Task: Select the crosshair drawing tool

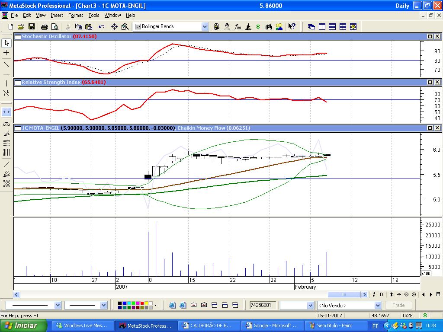Action: tap(6, 52)
